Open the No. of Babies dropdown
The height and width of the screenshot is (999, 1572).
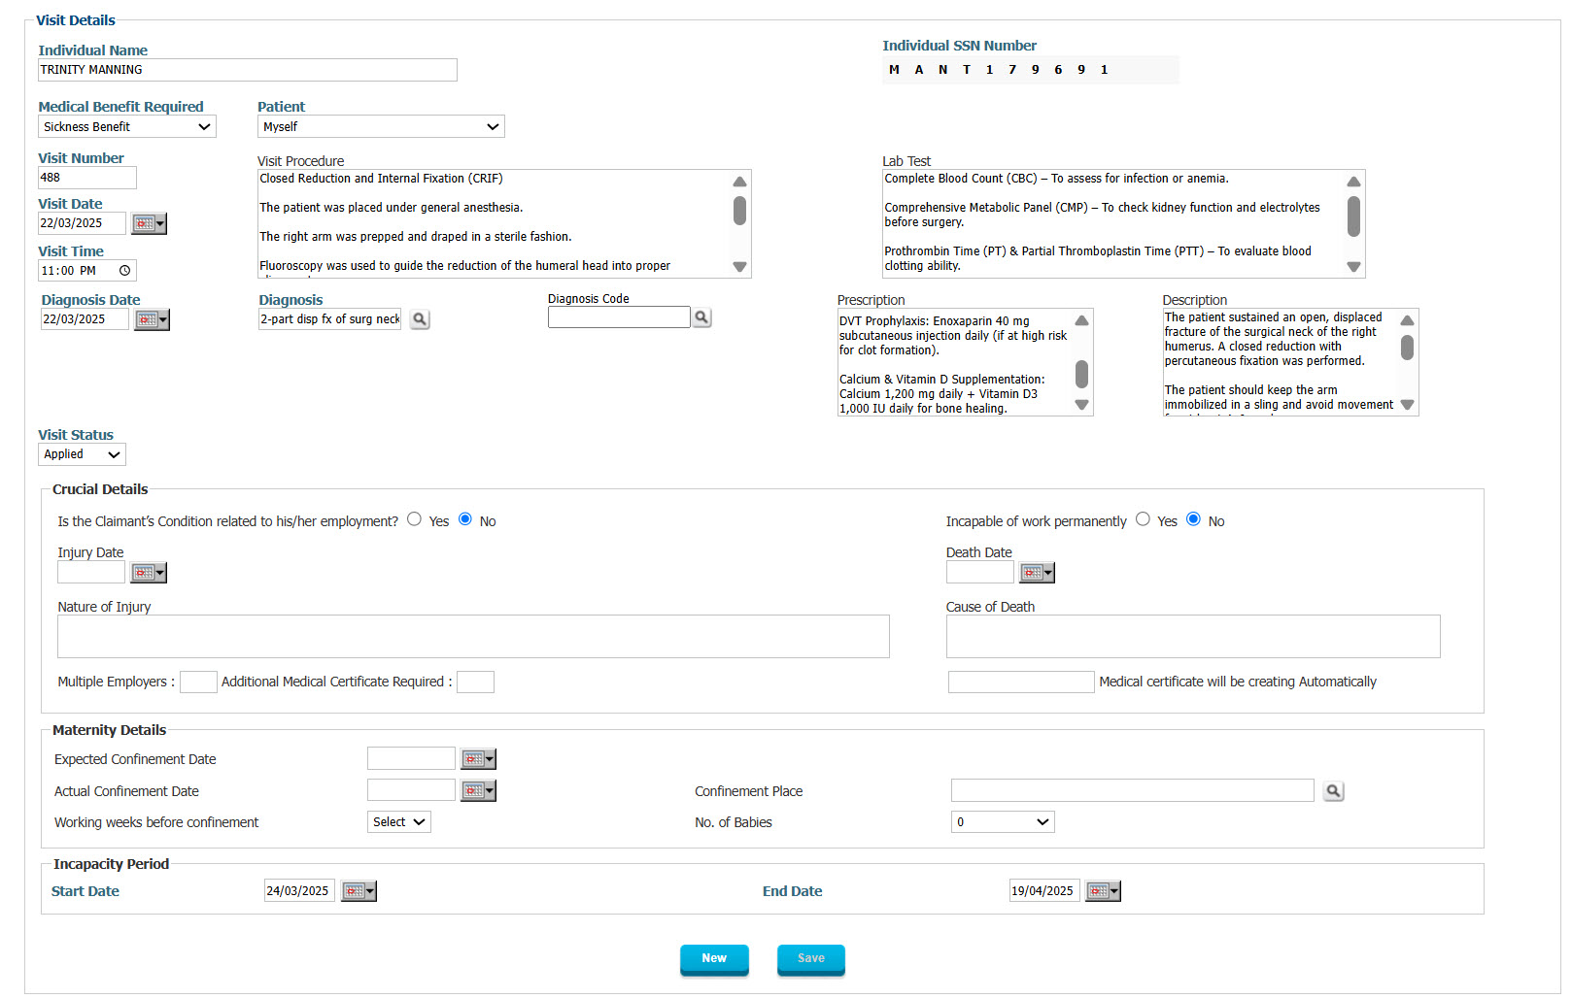tap(1003, 822)
